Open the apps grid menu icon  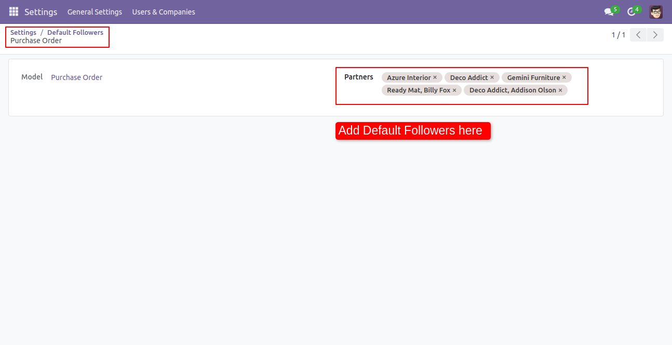tap(14, 11)
